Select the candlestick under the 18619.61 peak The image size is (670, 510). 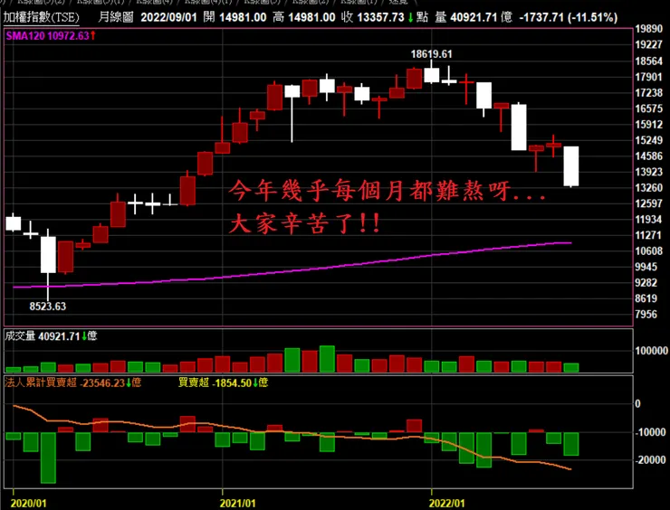point(432,75)
